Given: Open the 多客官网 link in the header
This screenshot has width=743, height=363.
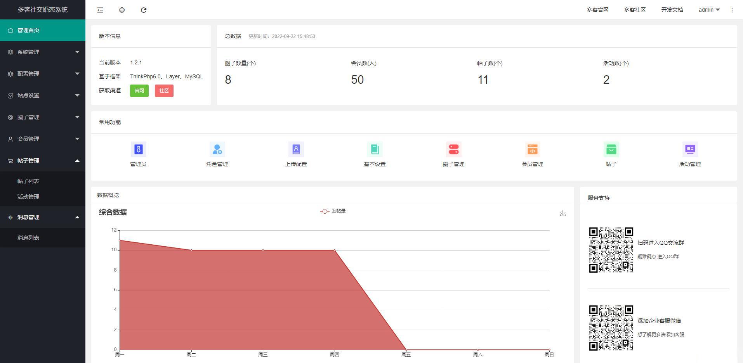Looking at the screenshot, I should (598, 10).
